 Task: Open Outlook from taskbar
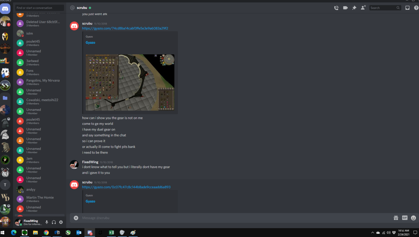(x=79, y=232)
